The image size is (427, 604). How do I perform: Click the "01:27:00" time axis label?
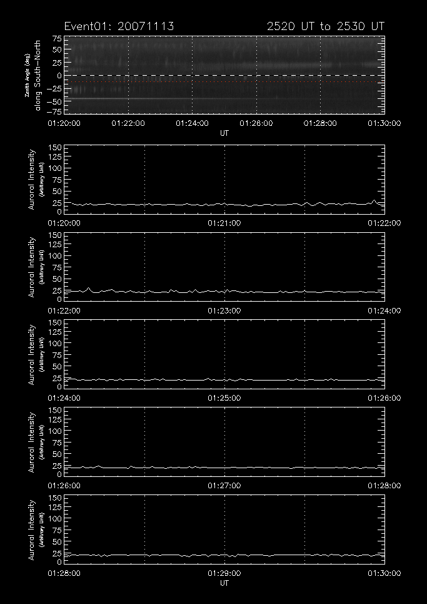pos(224,486)
